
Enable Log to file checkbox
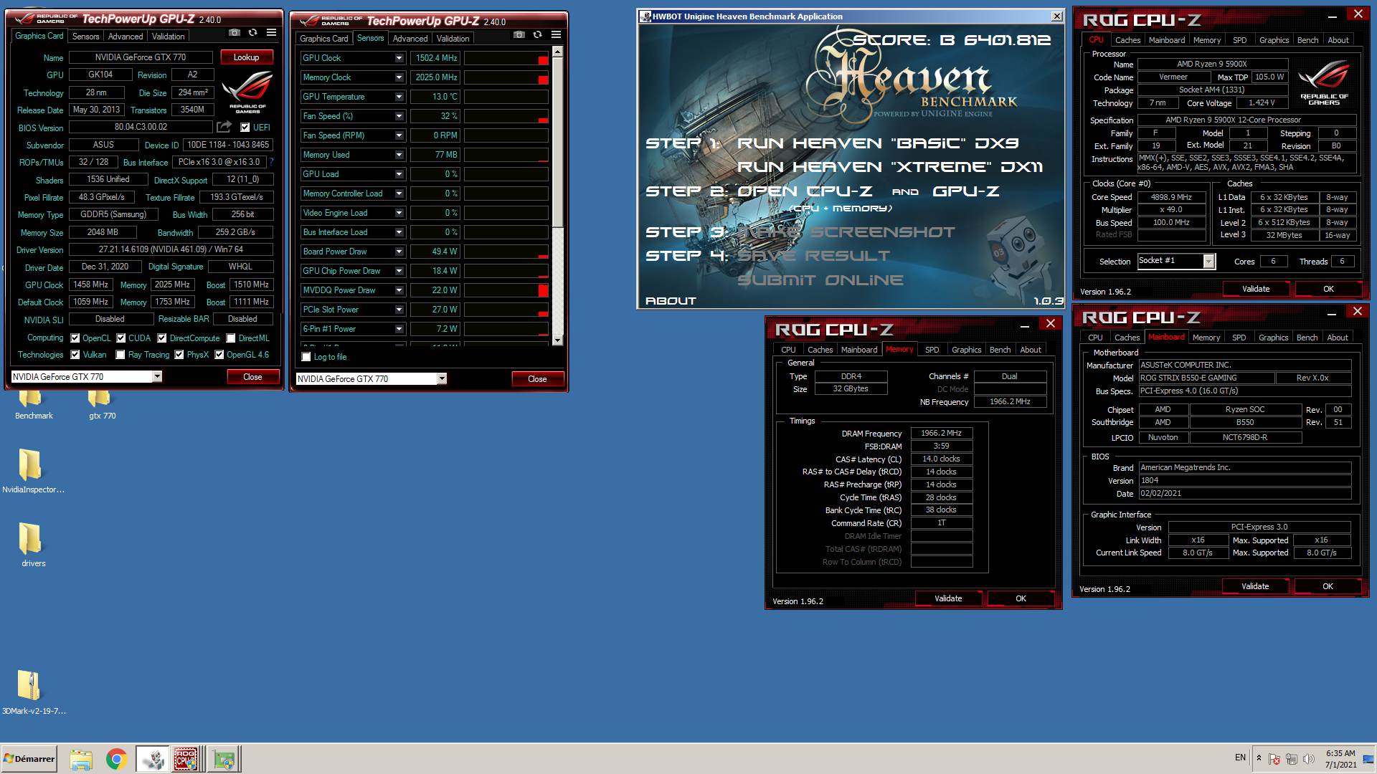(x=306, y=356)
